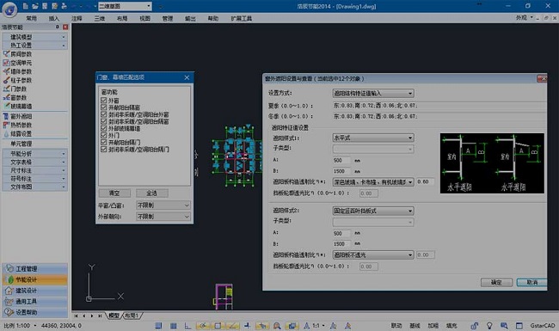559x331 pixels.
Task: Click the lock icon in status bar
Action: (475, 326)
